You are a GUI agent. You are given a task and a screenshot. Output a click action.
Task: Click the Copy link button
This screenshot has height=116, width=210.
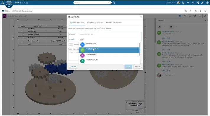(x=73, y=67)
